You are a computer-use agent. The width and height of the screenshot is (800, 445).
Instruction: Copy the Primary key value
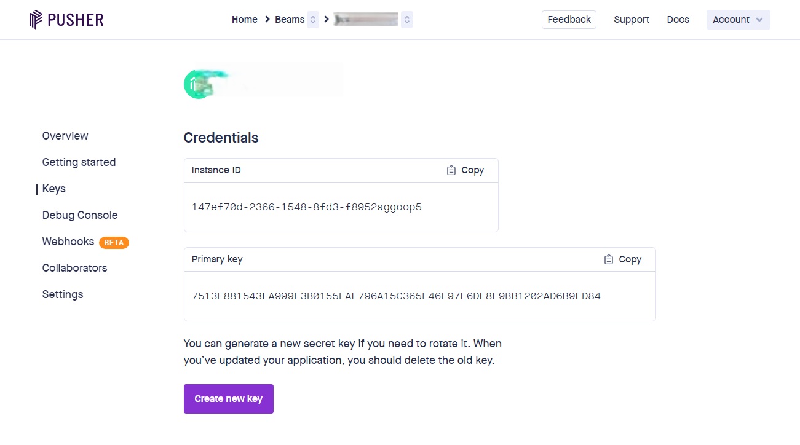[623, 259]
